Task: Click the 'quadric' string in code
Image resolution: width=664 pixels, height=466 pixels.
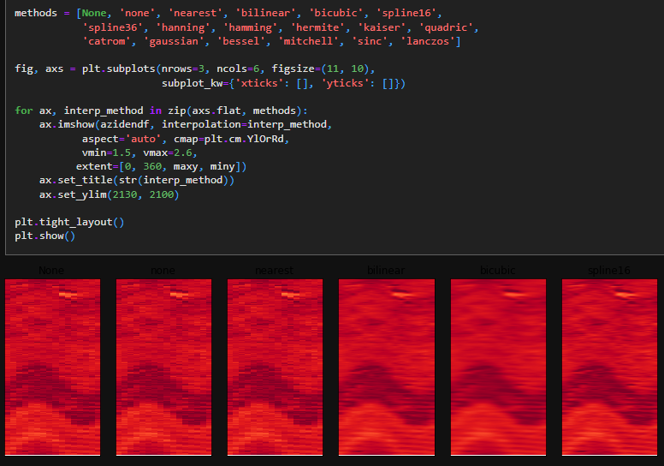Action: 446,27
